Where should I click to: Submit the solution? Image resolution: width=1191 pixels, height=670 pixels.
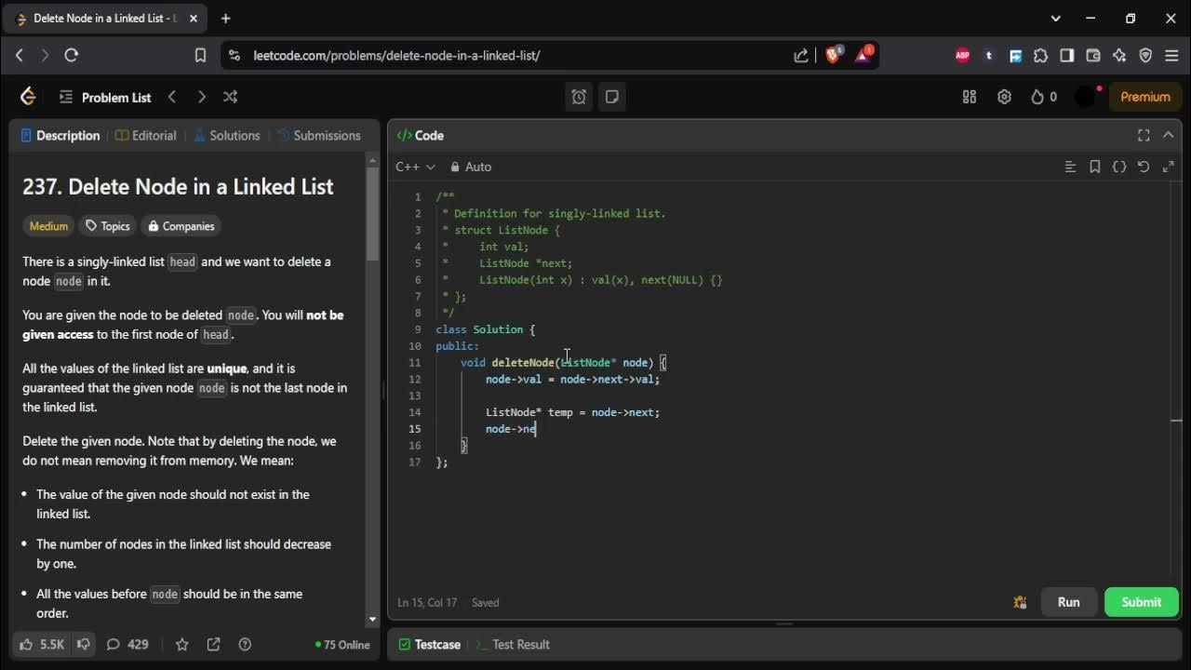point(1141,602)
